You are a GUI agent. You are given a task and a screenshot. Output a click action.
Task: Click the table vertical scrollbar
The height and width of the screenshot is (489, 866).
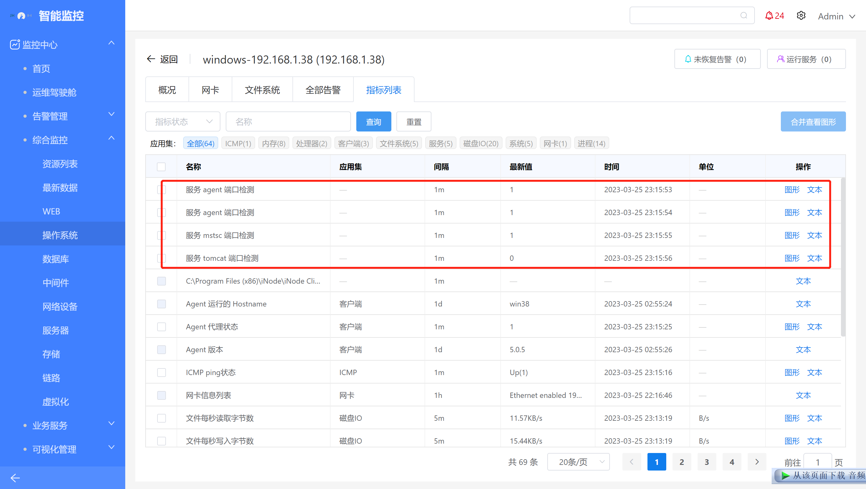pos(843,257)
